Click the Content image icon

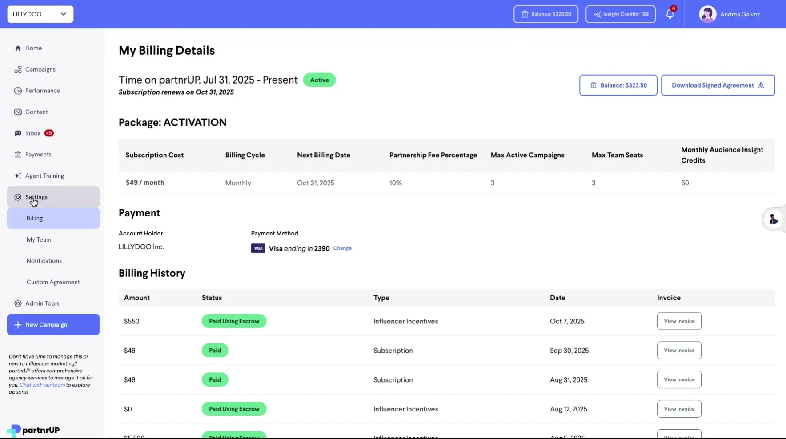click(x=18, y=112)
